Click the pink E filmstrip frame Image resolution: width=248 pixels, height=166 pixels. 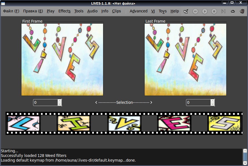pos(174,124)
